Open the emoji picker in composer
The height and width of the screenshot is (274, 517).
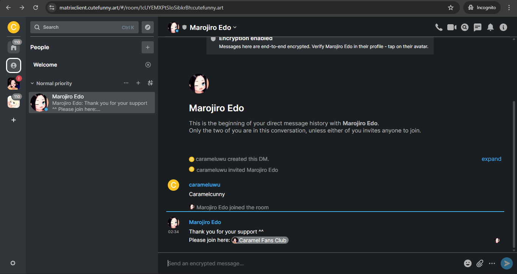click(x=468, y=263)
